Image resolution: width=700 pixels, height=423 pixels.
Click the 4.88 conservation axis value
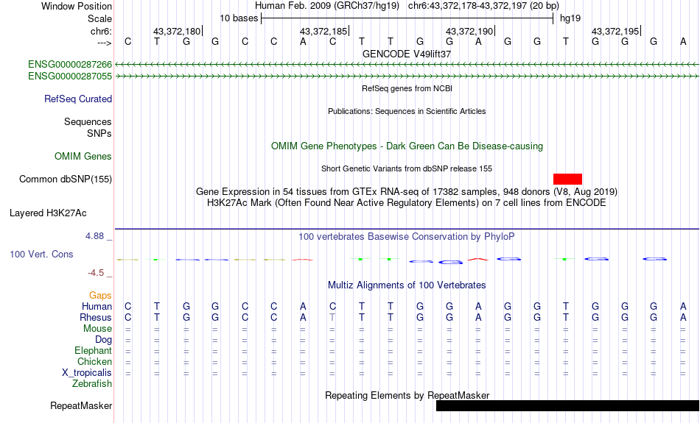point(94,236)
